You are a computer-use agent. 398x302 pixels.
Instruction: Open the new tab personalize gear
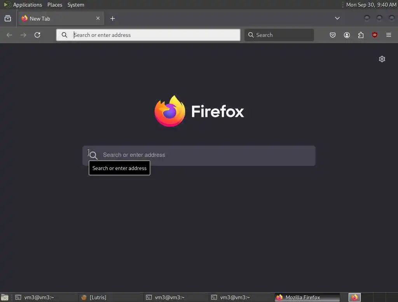[382, 59]
